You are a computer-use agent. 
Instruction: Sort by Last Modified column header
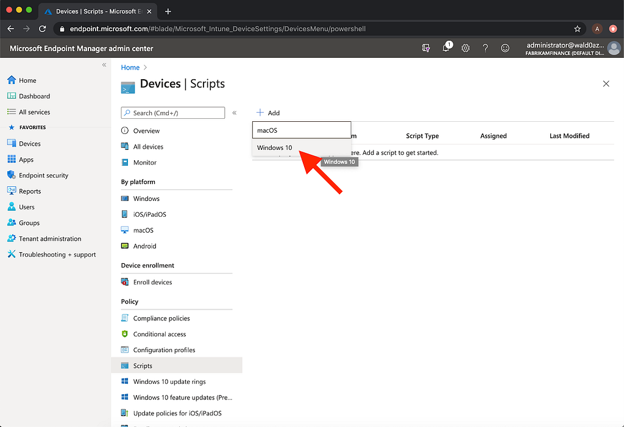pos(570,136)
